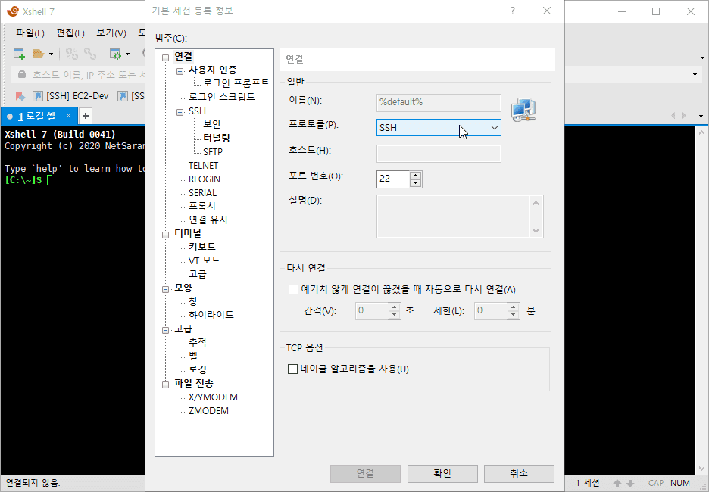Image resolution: width=709 pixels, height=492 pixels.
Task: Click the tab scroll right arrow in Xshell
Action: pyautogui.click(x=684, y=116)
